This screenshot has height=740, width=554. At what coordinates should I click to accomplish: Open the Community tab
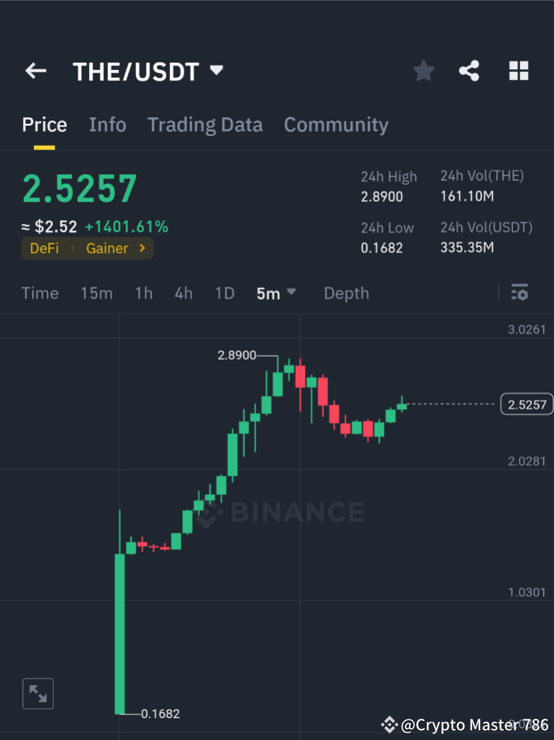point(336,124)
